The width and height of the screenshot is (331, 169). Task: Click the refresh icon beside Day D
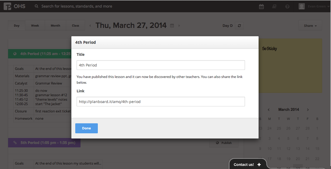(239, 26)
